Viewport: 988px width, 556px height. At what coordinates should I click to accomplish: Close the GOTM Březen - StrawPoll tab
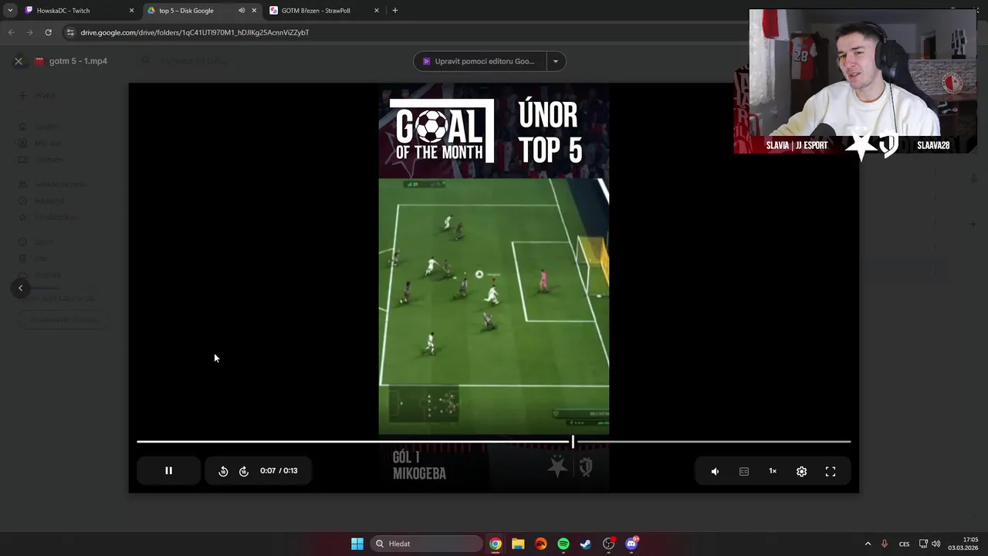click(377, 11)
